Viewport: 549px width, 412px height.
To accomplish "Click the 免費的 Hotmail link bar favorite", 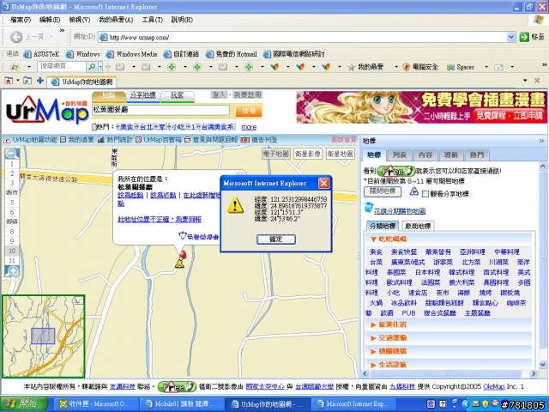I will click(232, 54).
